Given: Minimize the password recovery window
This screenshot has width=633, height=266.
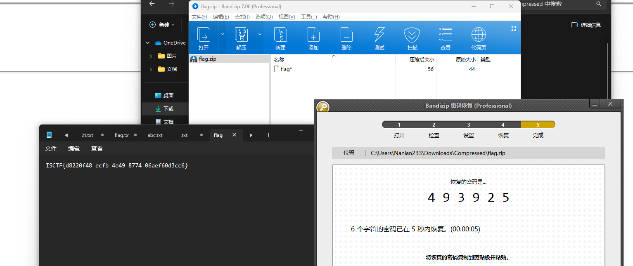Looking at the screenshot, I should click(594, 104).
